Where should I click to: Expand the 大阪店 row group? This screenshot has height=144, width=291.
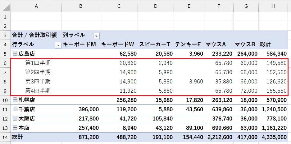click(15, 119)
